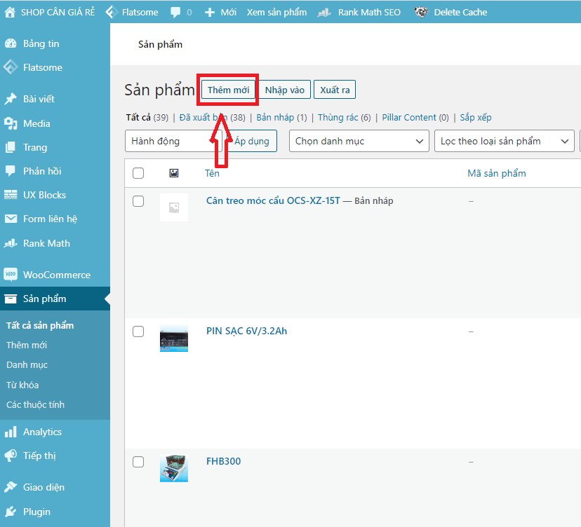Viewport: 581px width, 527px height.
Task: Click the Analytics bar chart icon
Action: (11, 432)
